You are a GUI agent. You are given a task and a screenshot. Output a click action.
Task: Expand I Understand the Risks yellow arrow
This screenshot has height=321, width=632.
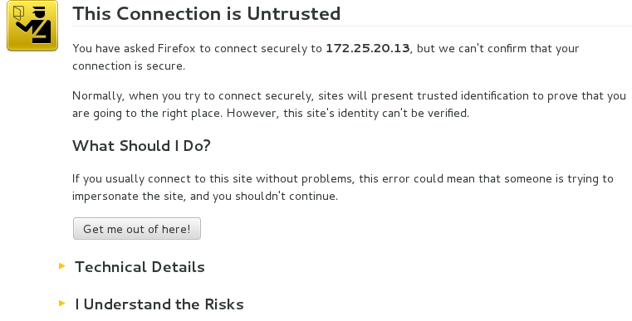point(62,303)
